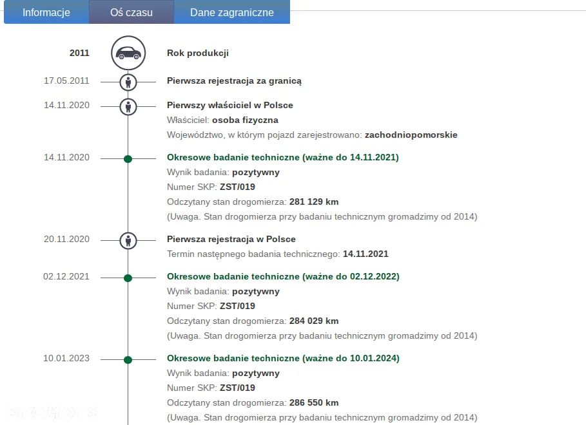The image size is (586, 425).
Task: Click 'Pierwszy właściciel w Polsce' entry
Action: (x=230, y=105)
